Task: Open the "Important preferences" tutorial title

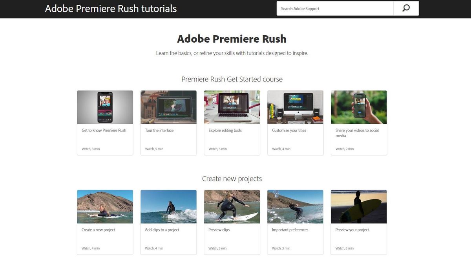Action: pyautogui.click(x=290, y=230)
